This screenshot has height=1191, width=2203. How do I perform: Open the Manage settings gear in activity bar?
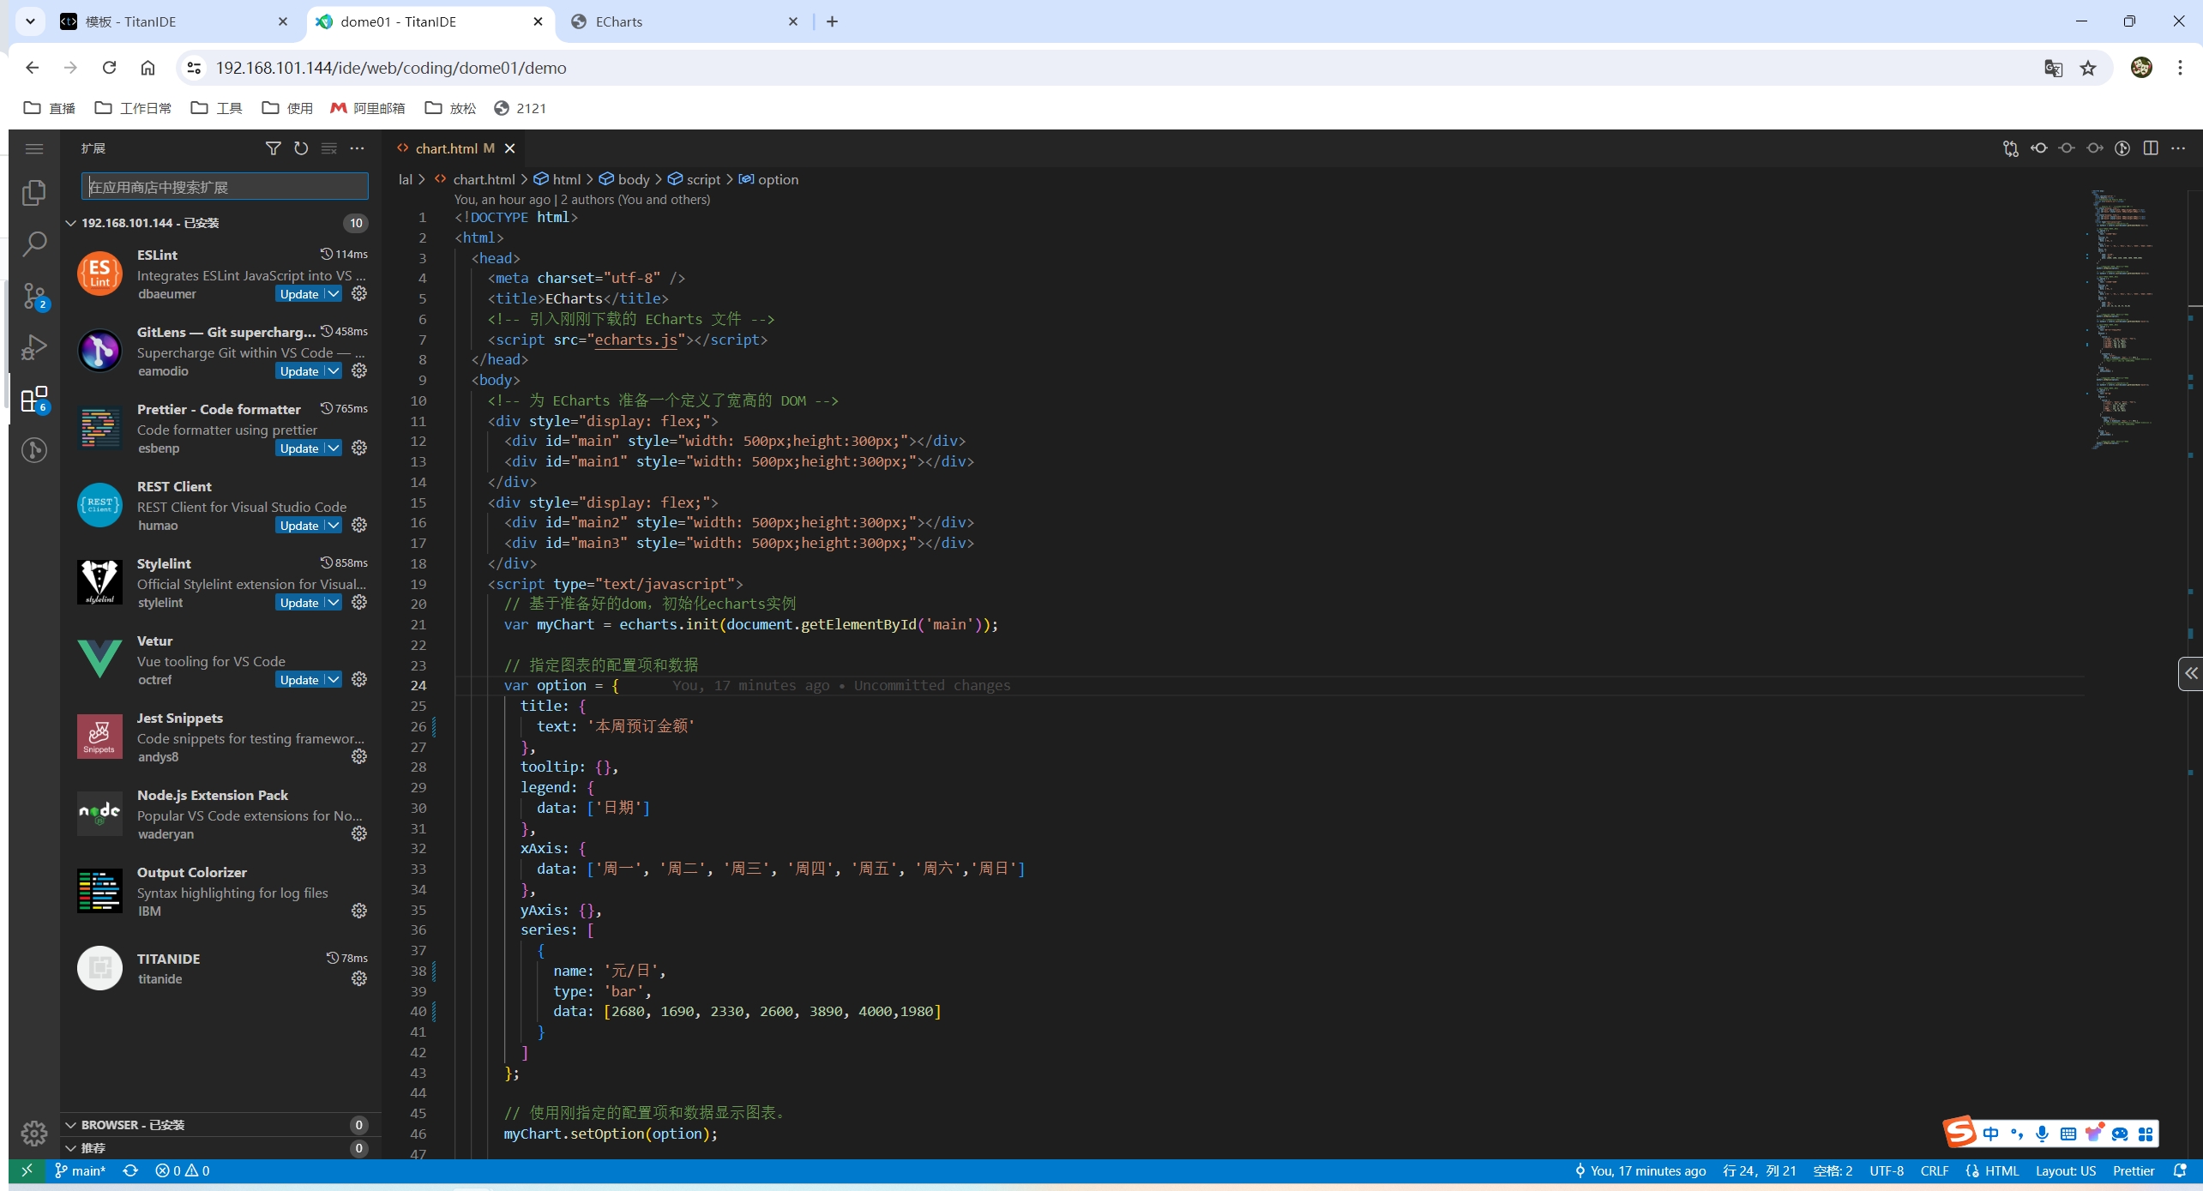[x=34, y=1134]
